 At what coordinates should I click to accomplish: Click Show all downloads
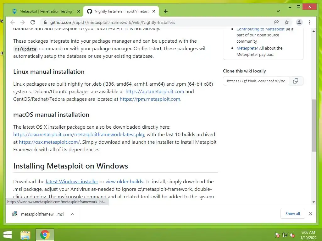[x=293, y=214]
